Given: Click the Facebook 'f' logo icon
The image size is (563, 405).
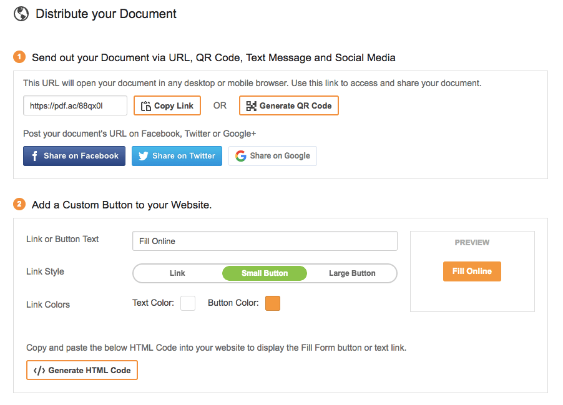Looking at the screenshot, I should click(x=34, y=156).
